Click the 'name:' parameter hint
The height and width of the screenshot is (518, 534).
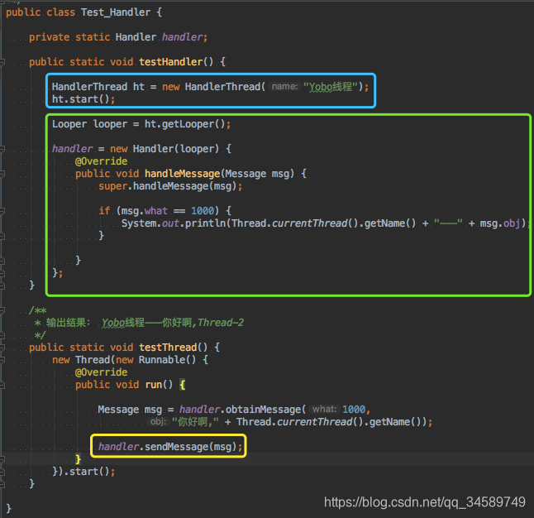(x=284, y=87)
